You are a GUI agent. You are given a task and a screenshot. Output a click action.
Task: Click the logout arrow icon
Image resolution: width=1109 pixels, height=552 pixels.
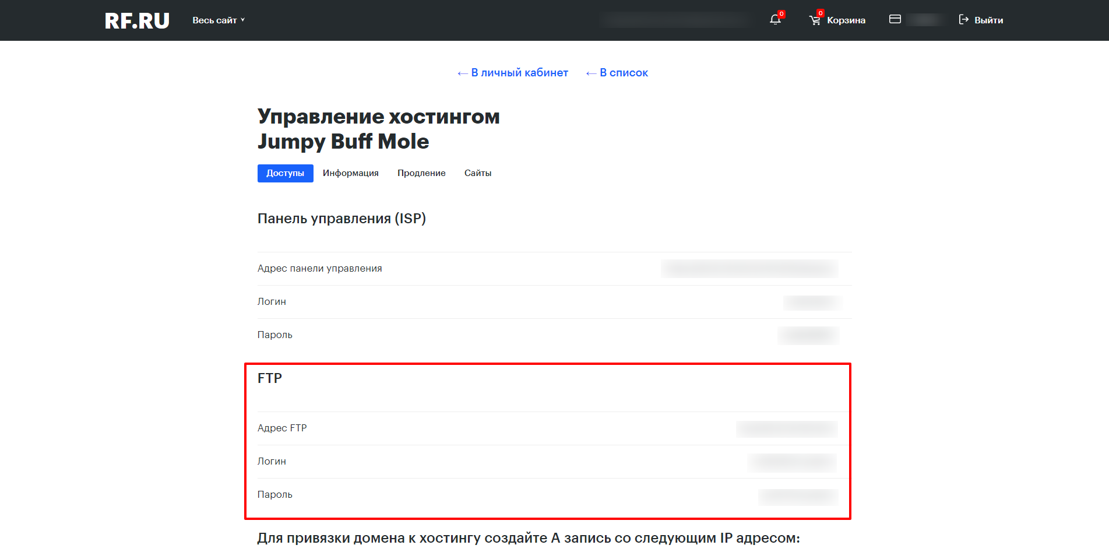[963, 20]
